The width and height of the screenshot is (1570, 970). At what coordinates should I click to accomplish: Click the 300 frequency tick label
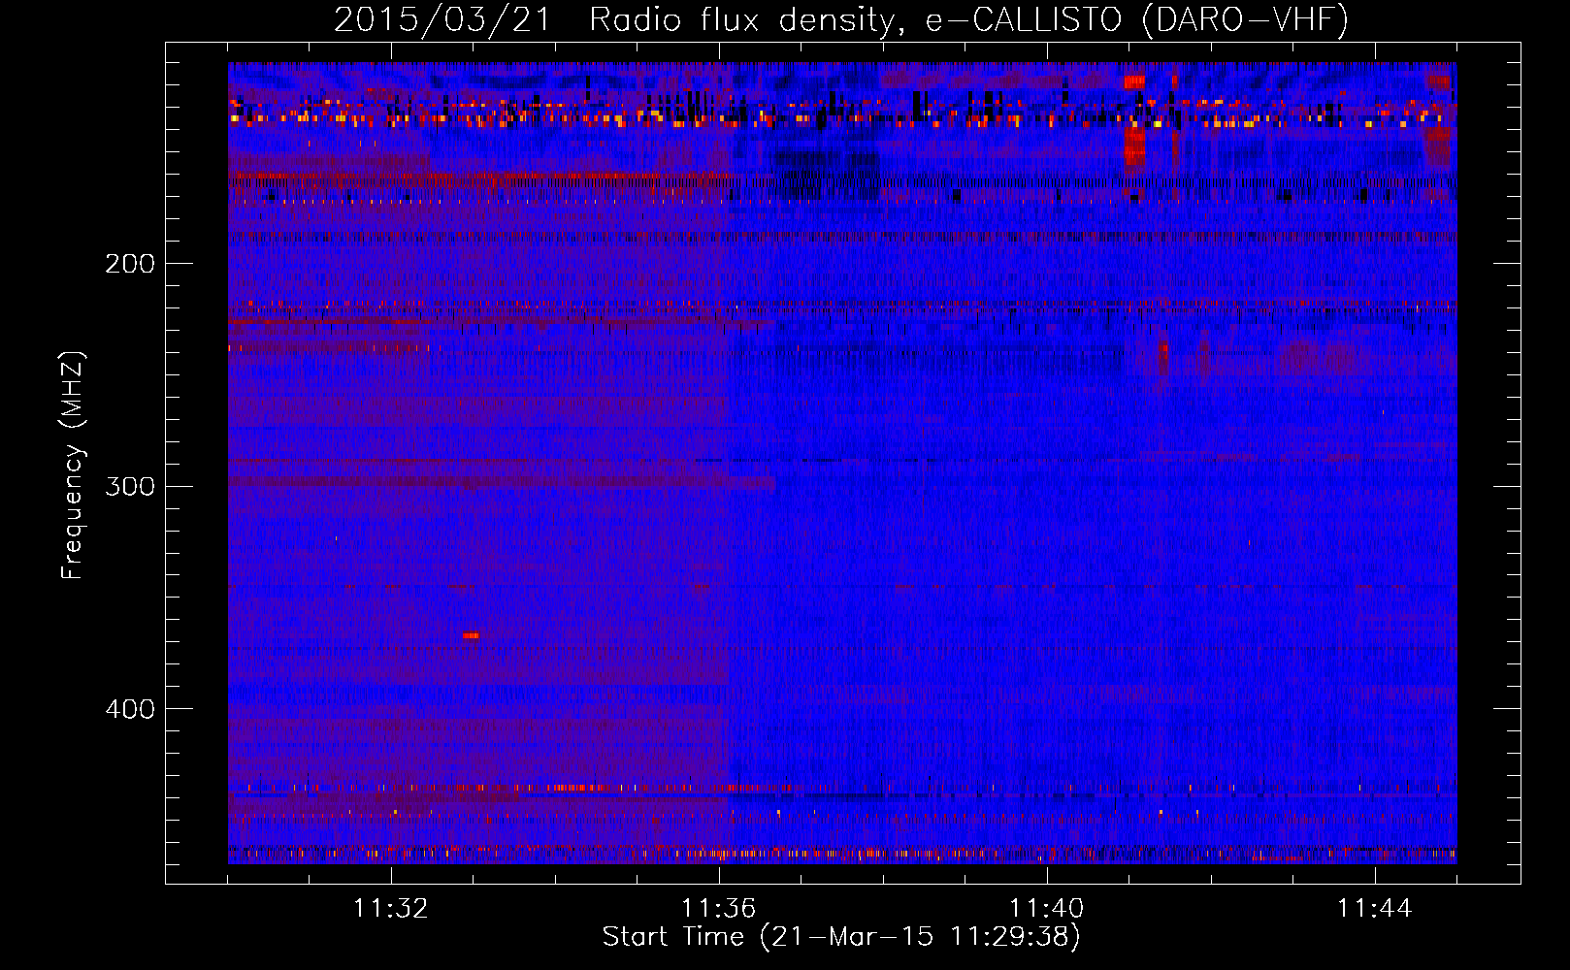click(x=129, y=485)
